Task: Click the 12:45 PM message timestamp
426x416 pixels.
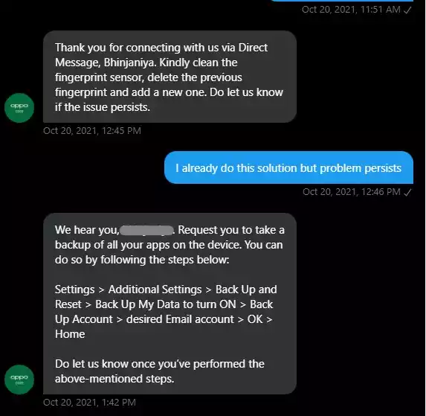Action: point(92,131)
